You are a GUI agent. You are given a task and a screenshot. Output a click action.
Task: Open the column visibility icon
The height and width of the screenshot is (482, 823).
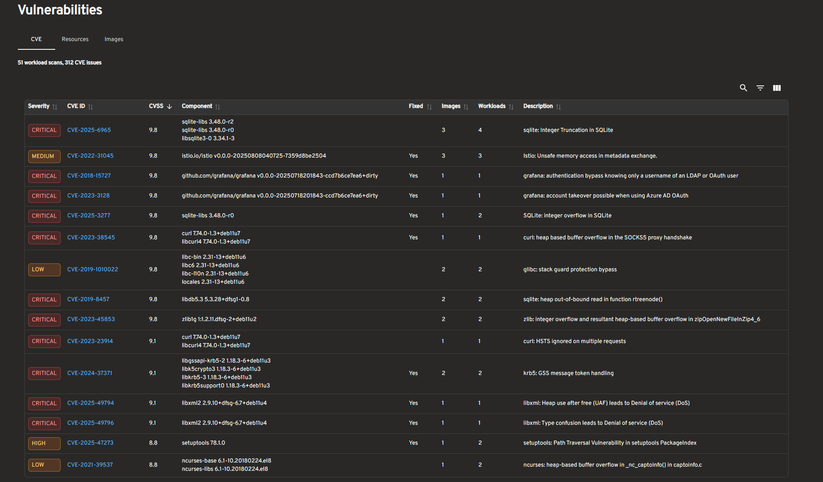(x=777, y=88)
